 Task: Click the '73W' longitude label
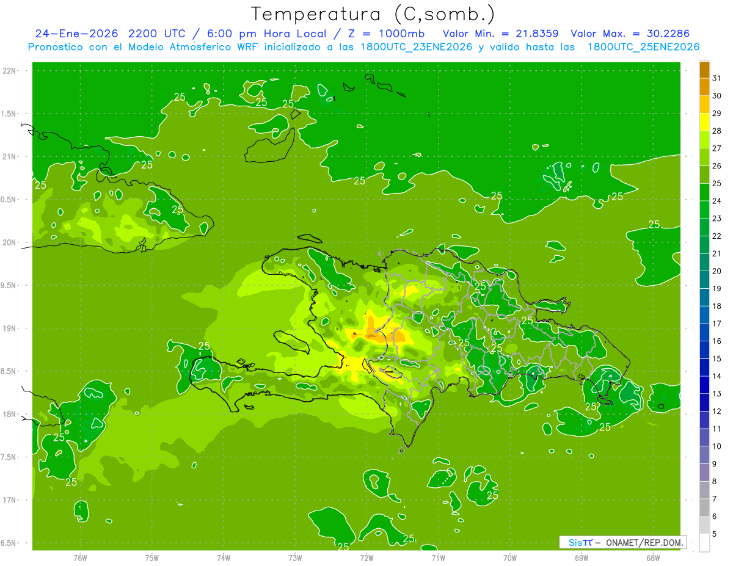295,557
